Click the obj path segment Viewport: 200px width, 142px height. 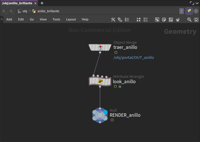point(23,11)
